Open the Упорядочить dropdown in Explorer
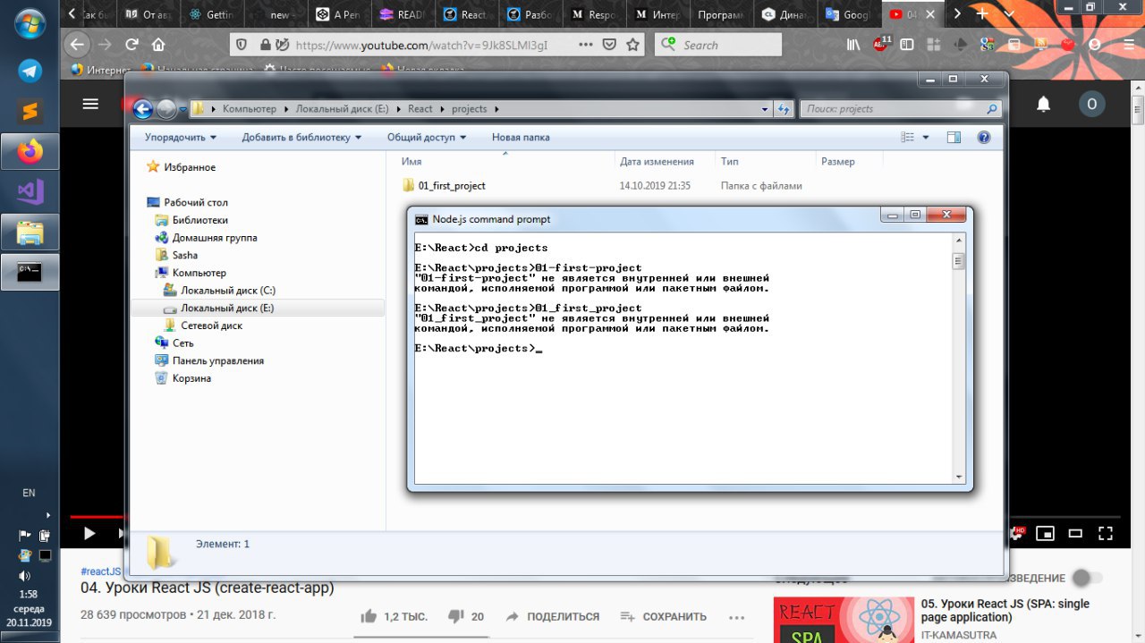Image resolution: width=1145 pixels, height=643 pixels. click(181, 138)
